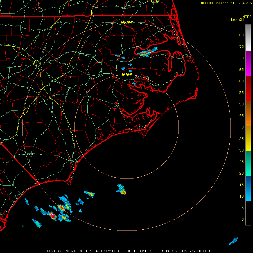
Task: Select the 45 value on the VIL scale
Action: tap(241, 116)
